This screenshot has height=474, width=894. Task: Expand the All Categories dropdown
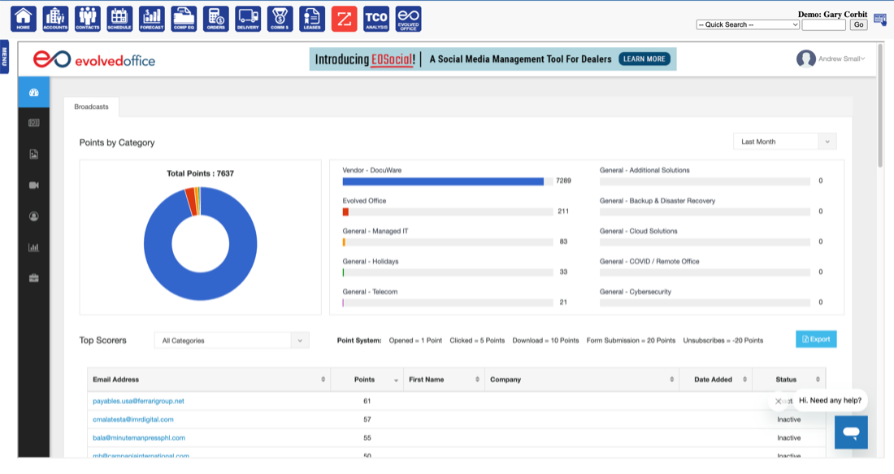tap(232, 341)
